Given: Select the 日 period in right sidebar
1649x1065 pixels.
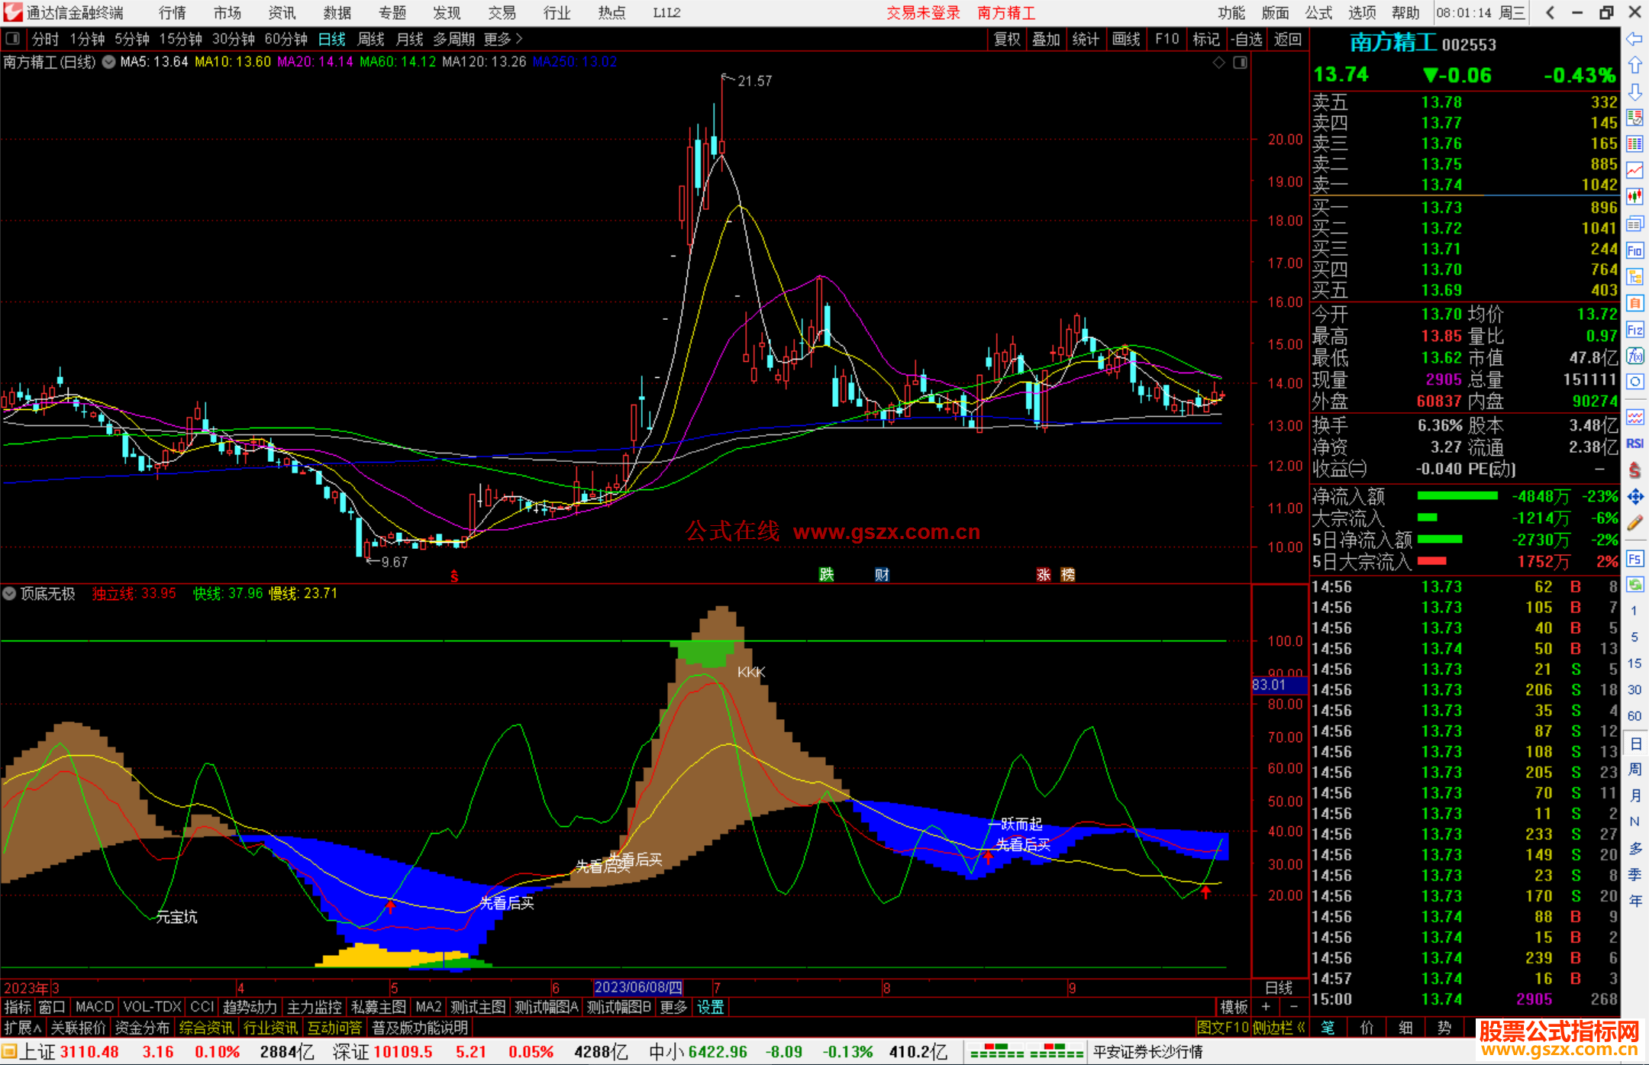Looking at the screenshot, I should click(1634, 743).
